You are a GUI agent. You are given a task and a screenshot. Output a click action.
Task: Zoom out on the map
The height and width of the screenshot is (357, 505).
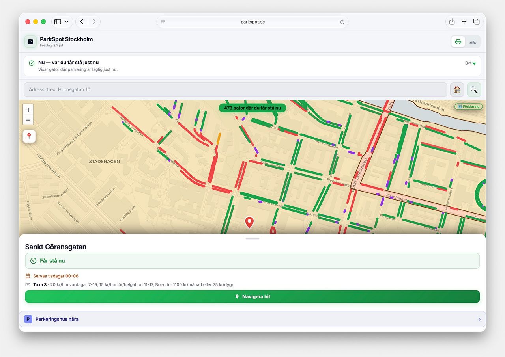[28, 120]
